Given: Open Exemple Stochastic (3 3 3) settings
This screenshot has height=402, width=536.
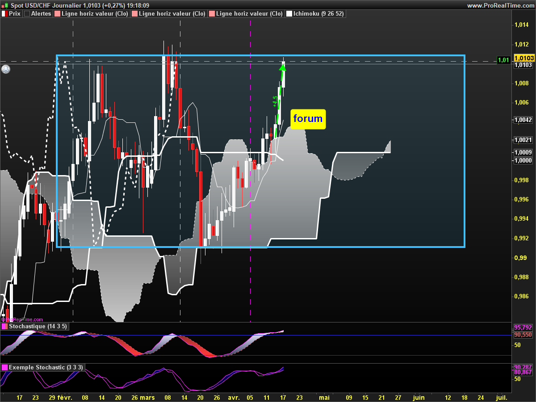Looking at the screenshot, I should tap(42, 367).
